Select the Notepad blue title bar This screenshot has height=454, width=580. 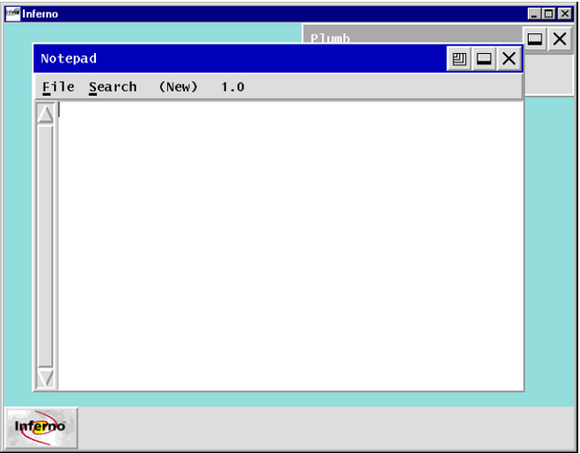click(x=240, y=59)
